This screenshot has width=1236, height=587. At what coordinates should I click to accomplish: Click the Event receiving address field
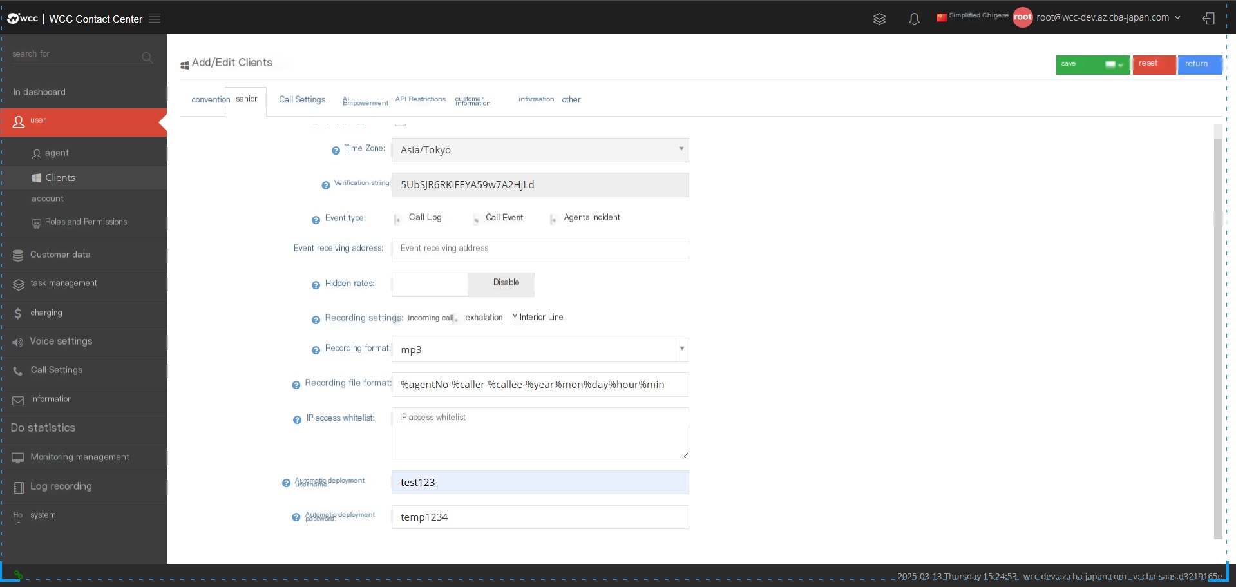pos(540,249)
